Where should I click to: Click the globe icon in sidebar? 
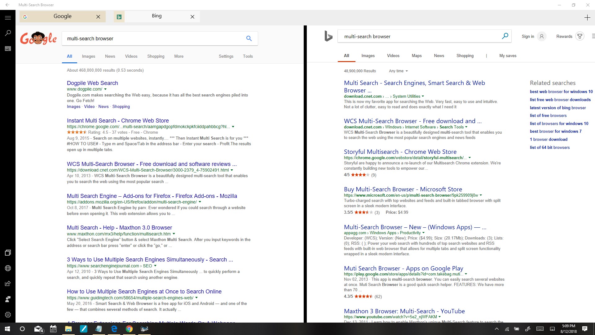8,268
